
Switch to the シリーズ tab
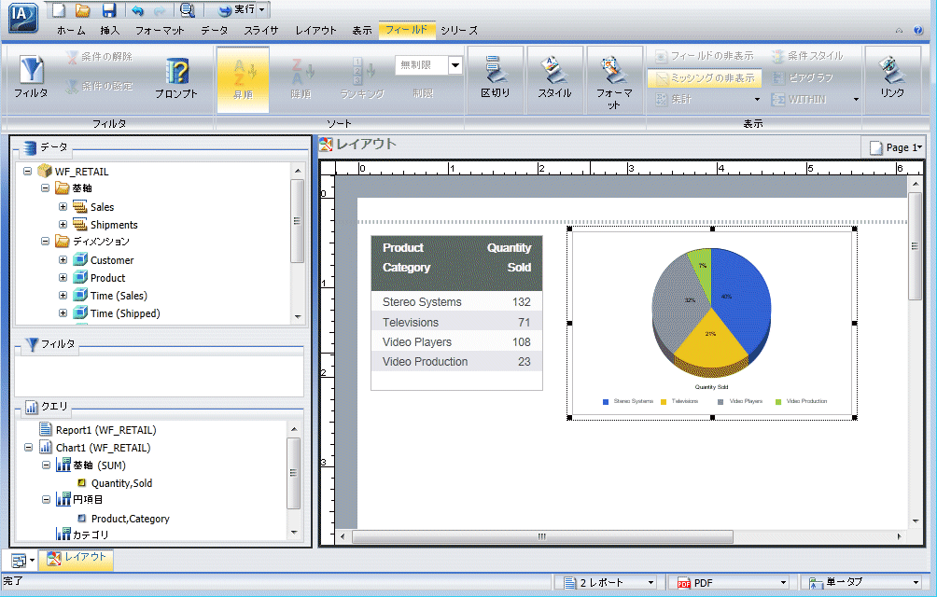click(x=459, y=31)
